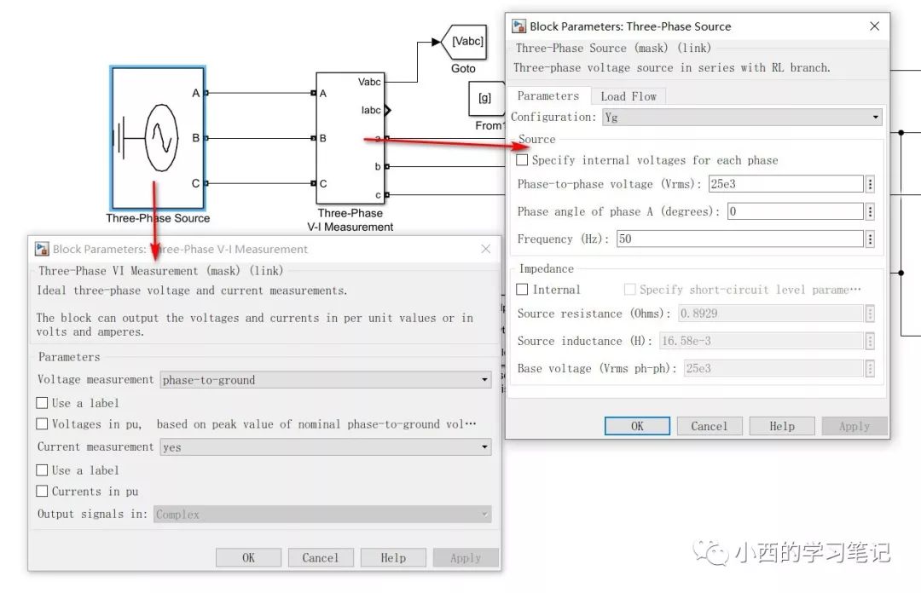The height and width of the screenshot is (593, 921).
Task: Click the Simulink icon in Three-Phase Source dialog title
Action: pyautogui.click(x=518, y=26)
